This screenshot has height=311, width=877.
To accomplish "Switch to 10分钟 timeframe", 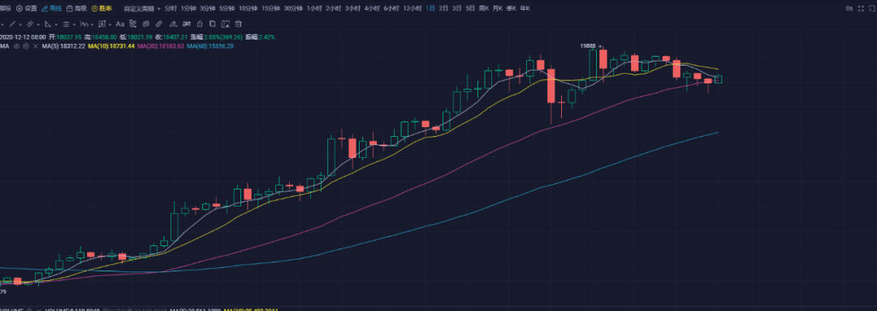I will [248, 8].
